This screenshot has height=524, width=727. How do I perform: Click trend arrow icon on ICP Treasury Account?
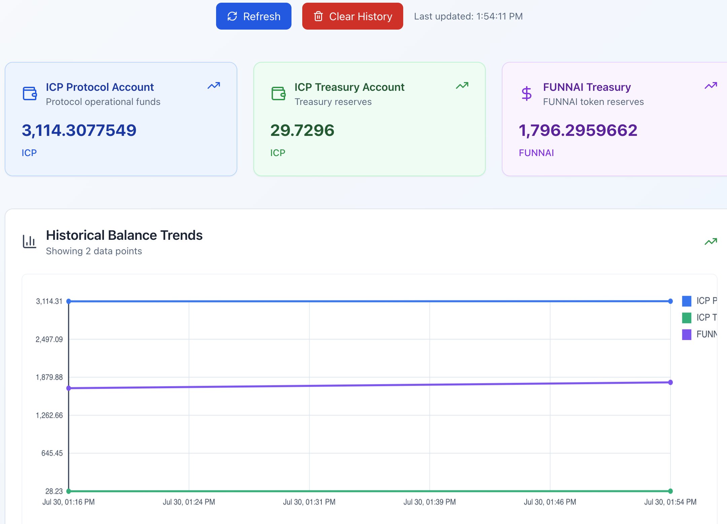[x=462, y=86]
